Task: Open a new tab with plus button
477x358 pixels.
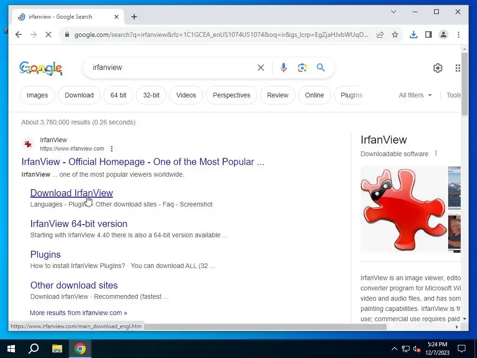Action: 134,17
